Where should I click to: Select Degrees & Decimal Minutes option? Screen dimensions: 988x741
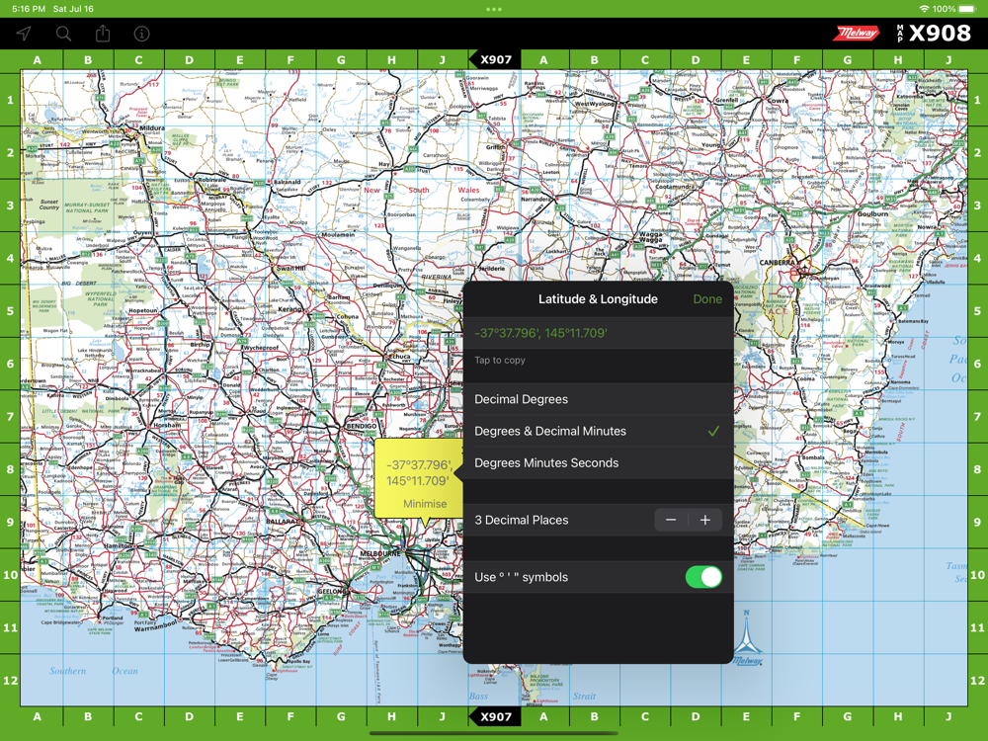tap(598, 431)
